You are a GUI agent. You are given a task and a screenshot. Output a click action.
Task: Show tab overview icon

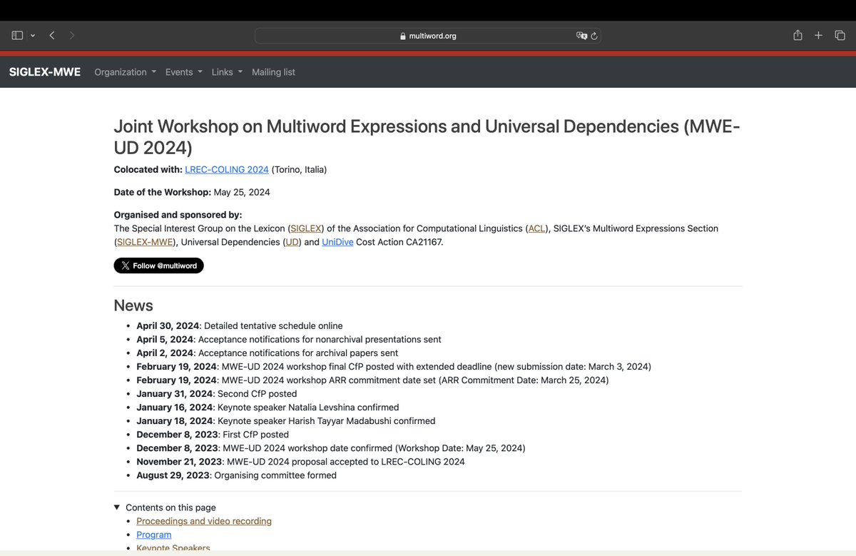(x=840, y=36)
